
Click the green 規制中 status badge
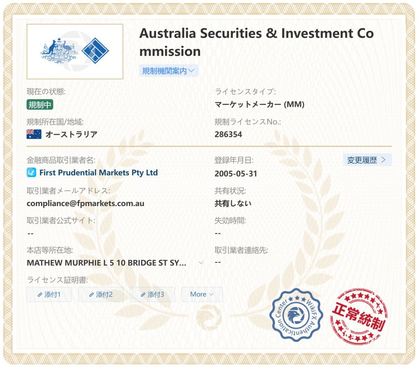(40, 104)
